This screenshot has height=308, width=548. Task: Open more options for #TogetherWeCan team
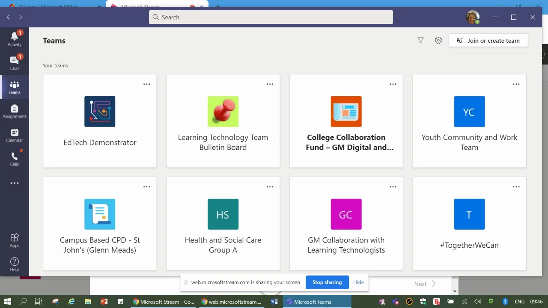[x=516, y=187]
